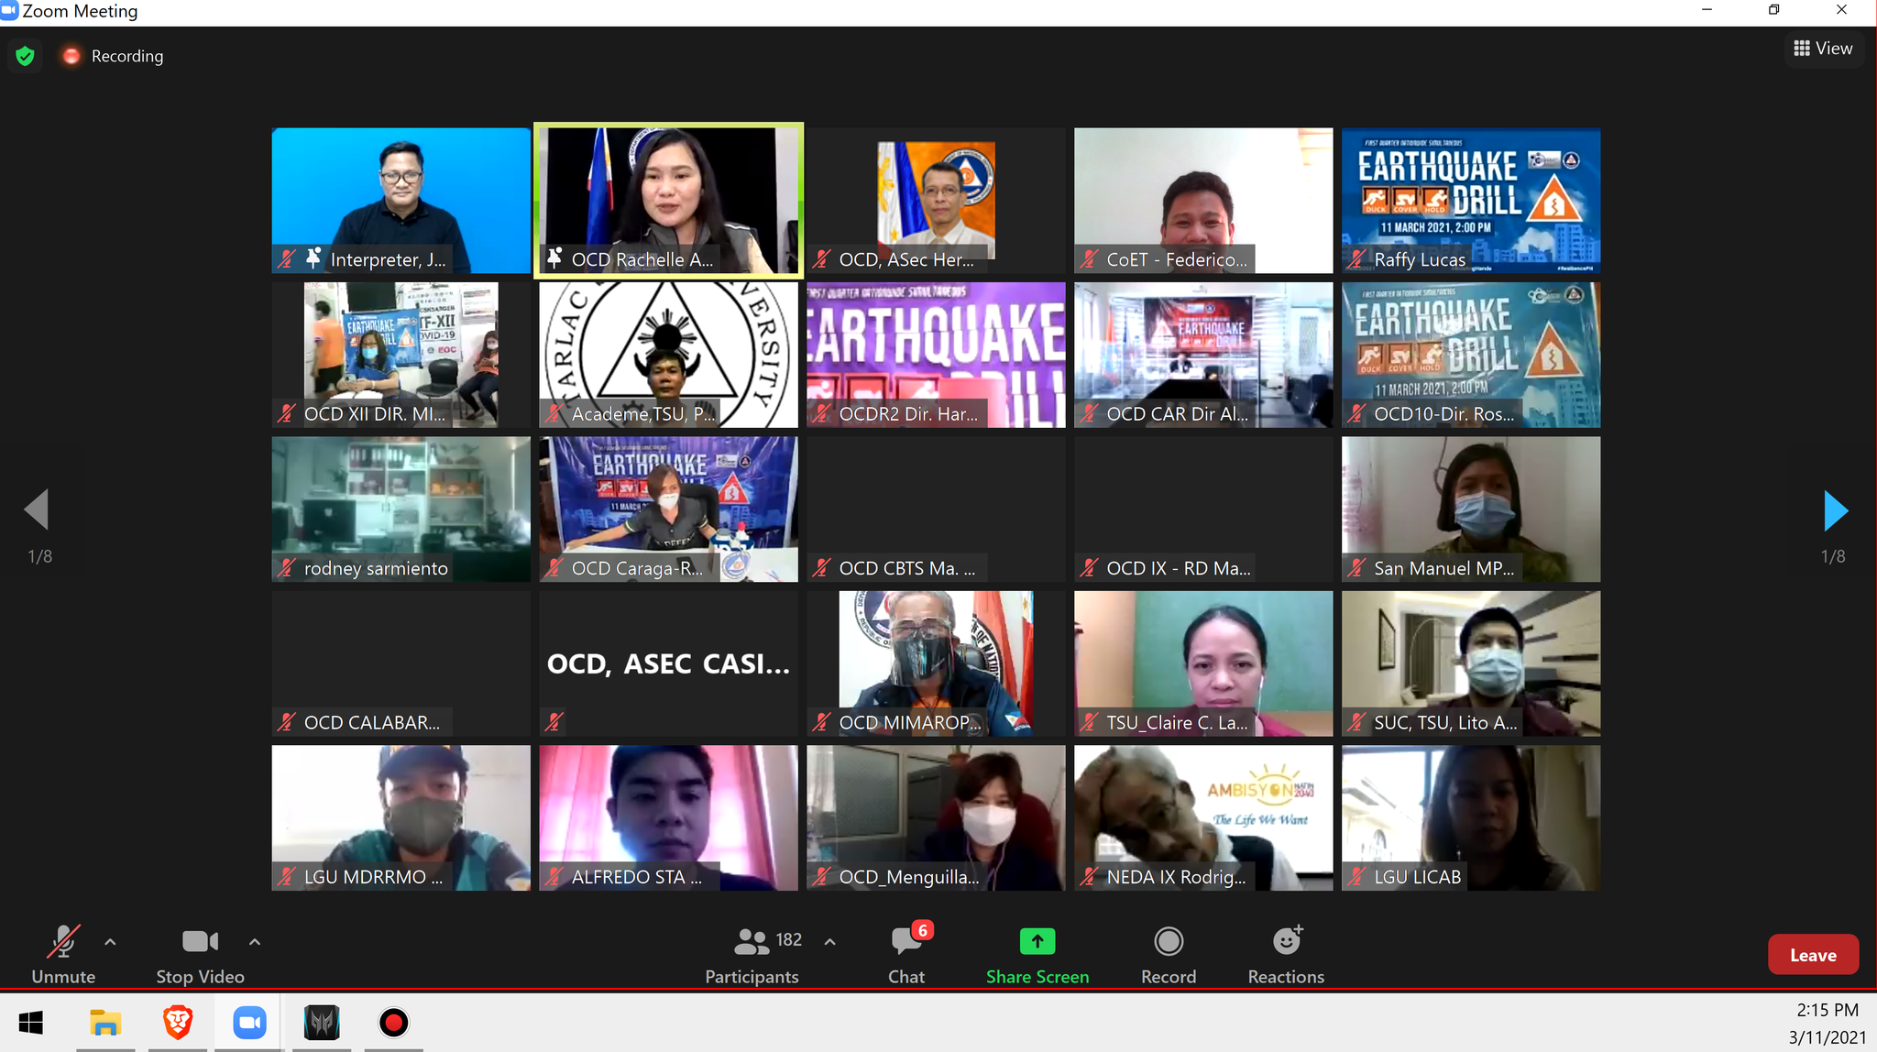
Task: Click the pin icon on Interpreter tile
Action: 313,258
